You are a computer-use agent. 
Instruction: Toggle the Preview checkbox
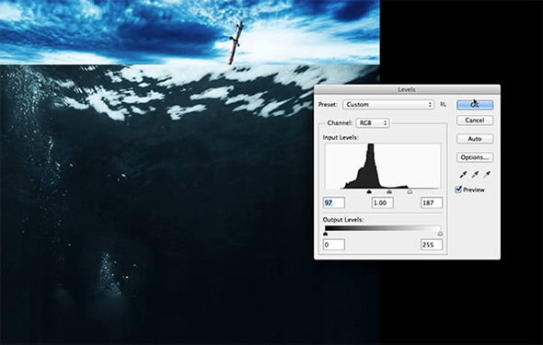(458, 190)
